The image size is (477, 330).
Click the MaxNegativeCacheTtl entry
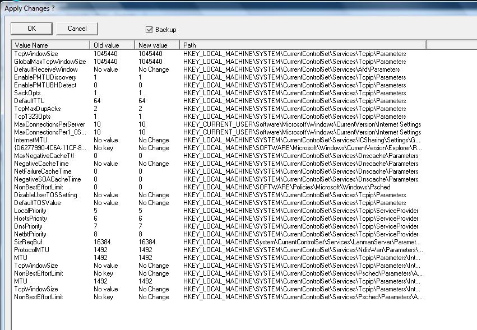(x=43, y=156)
